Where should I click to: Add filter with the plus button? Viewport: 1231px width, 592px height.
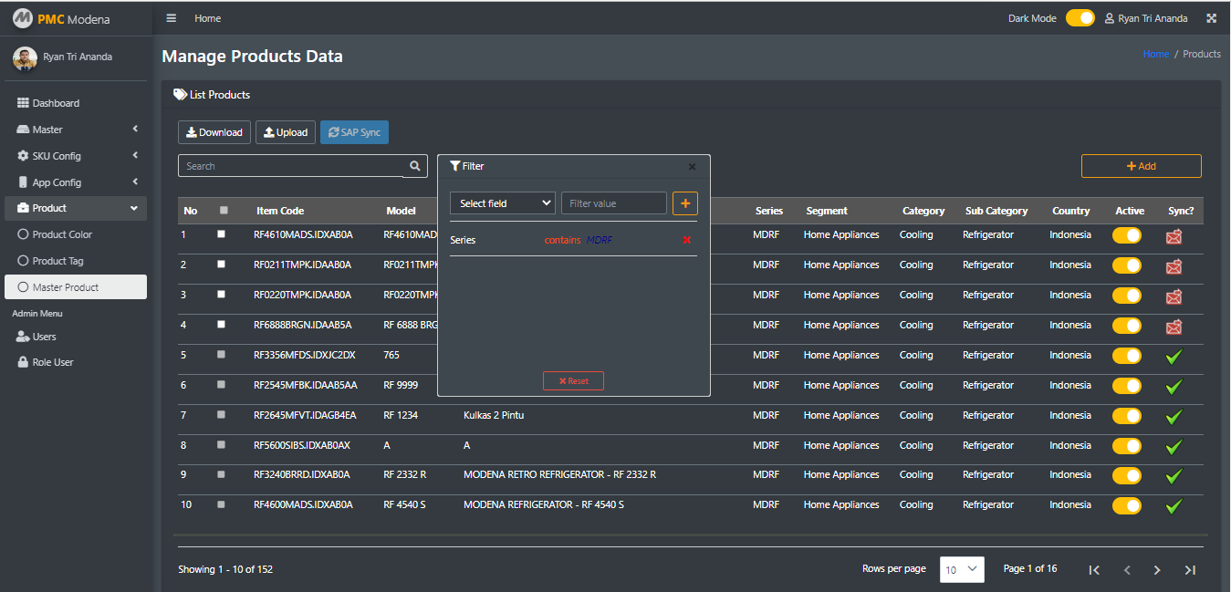pos(685,203)
